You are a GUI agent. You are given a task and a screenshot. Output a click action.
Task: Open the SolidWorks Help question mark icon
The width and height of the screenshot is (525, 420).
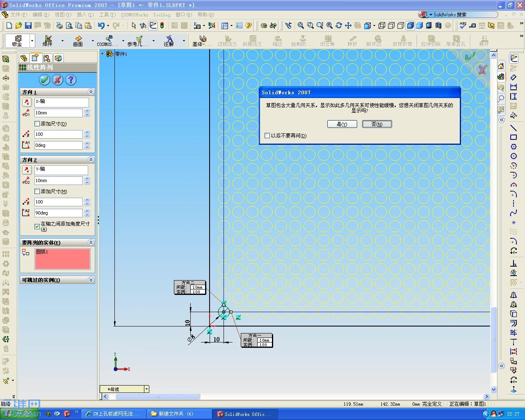pos(248,25)
